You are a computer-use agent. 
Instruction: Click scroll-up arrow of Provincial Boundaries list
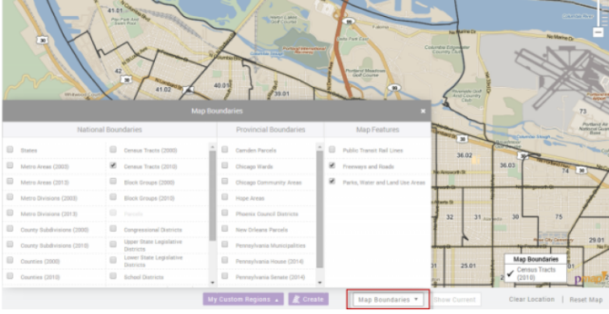pos(320,147)
